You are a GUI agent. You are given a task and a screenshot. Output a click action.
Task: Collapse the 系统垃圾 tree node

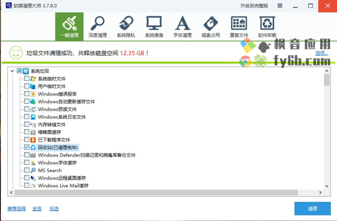point(12,71)
